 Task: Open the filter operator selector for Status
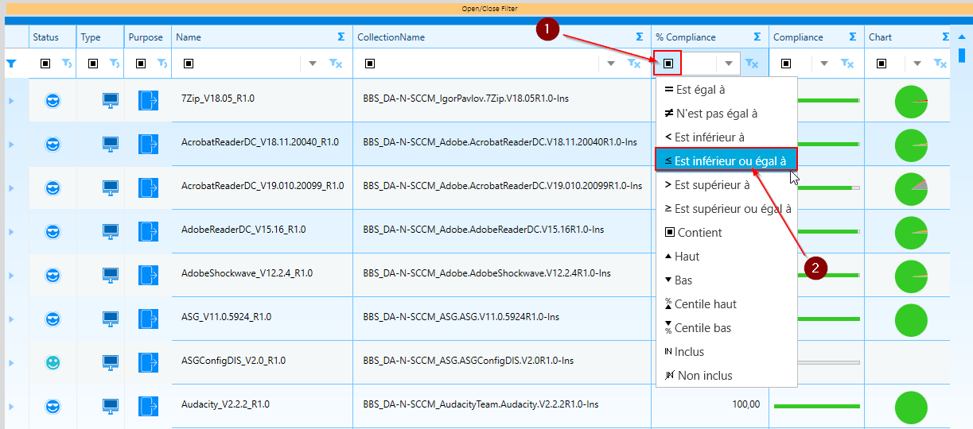click(45, 64)
